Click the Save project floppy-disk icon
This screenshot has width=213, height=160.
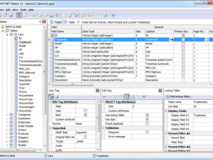click(x=11, y=15)
